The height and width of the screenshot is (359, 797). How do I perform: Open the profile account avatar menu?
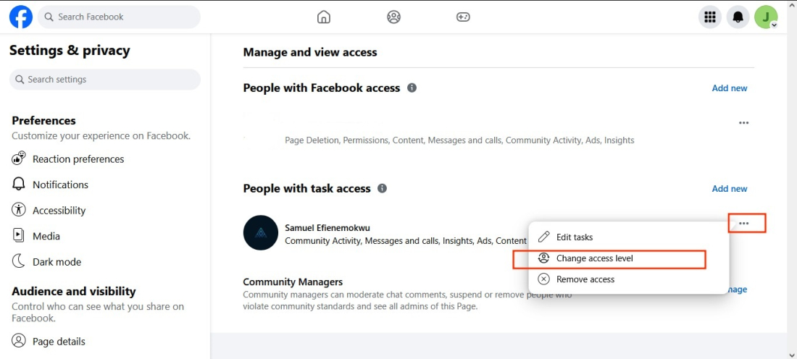(x=766, y=17)
